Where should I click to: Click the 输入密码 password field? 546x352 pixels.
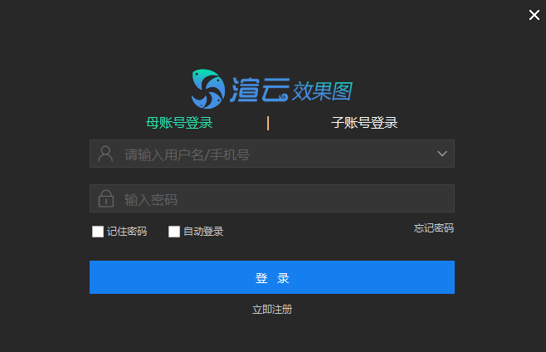pos(272,198)
